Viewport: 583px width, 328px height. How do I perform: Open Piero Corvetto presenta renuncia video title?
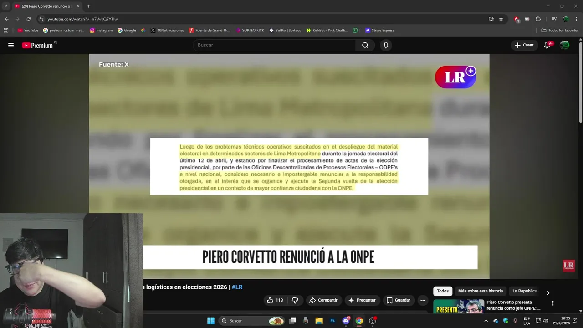point(514,305)
